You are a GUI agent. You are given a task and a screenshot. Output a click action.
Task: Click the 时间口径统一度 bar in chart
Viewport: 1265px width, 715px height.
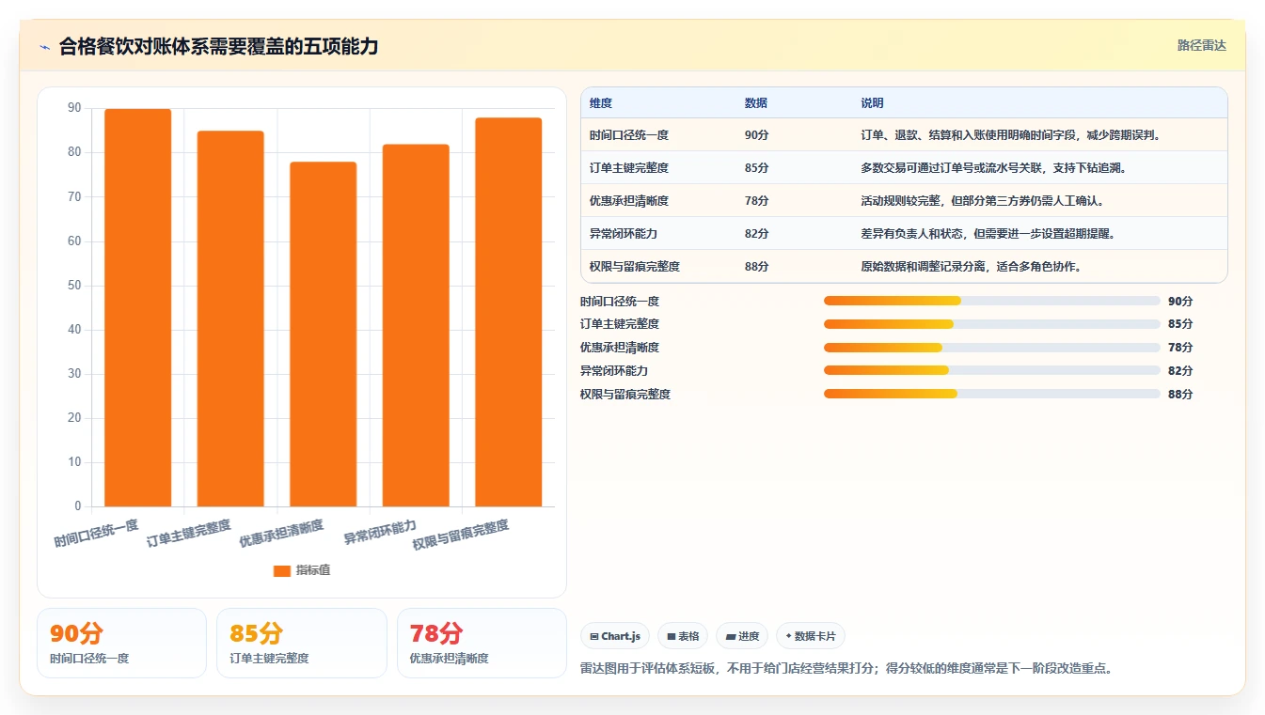(x=137, y=307)
